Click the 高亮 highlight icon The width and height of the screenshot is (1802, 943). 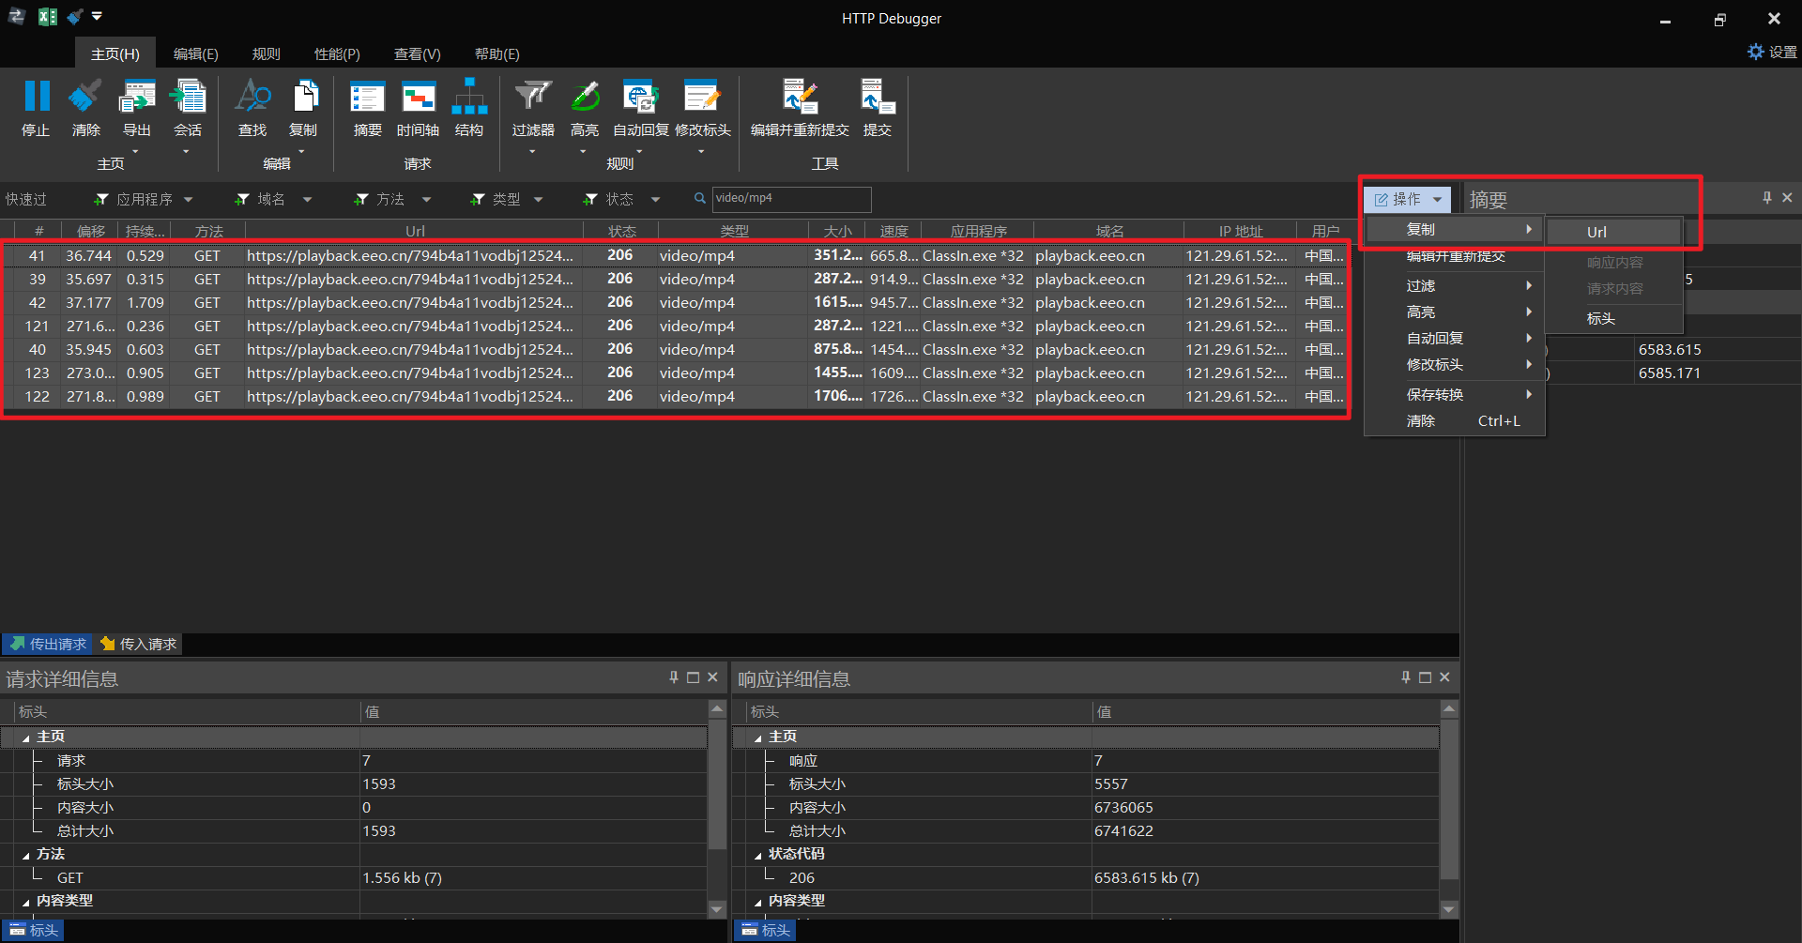click(x=585, y=98)
